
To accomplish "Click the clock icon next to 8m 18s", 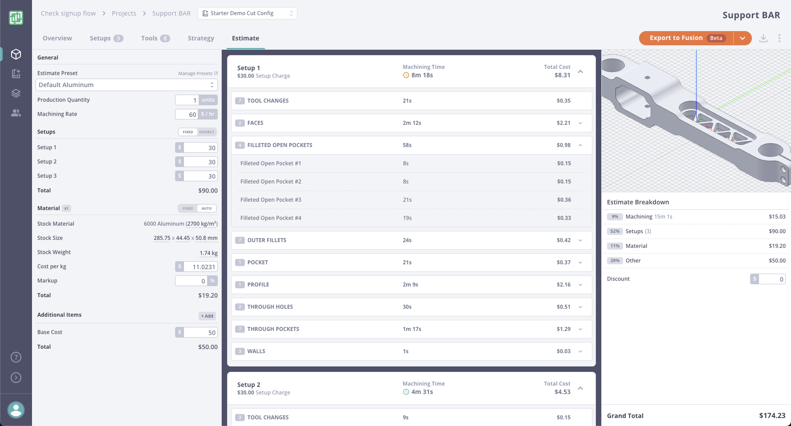I will pos(406,75).
